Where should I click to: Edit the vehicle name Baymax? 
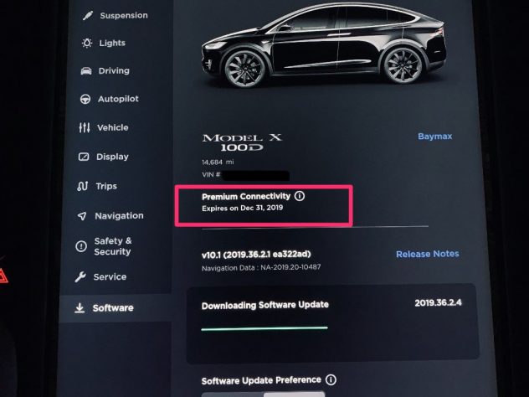435,137
